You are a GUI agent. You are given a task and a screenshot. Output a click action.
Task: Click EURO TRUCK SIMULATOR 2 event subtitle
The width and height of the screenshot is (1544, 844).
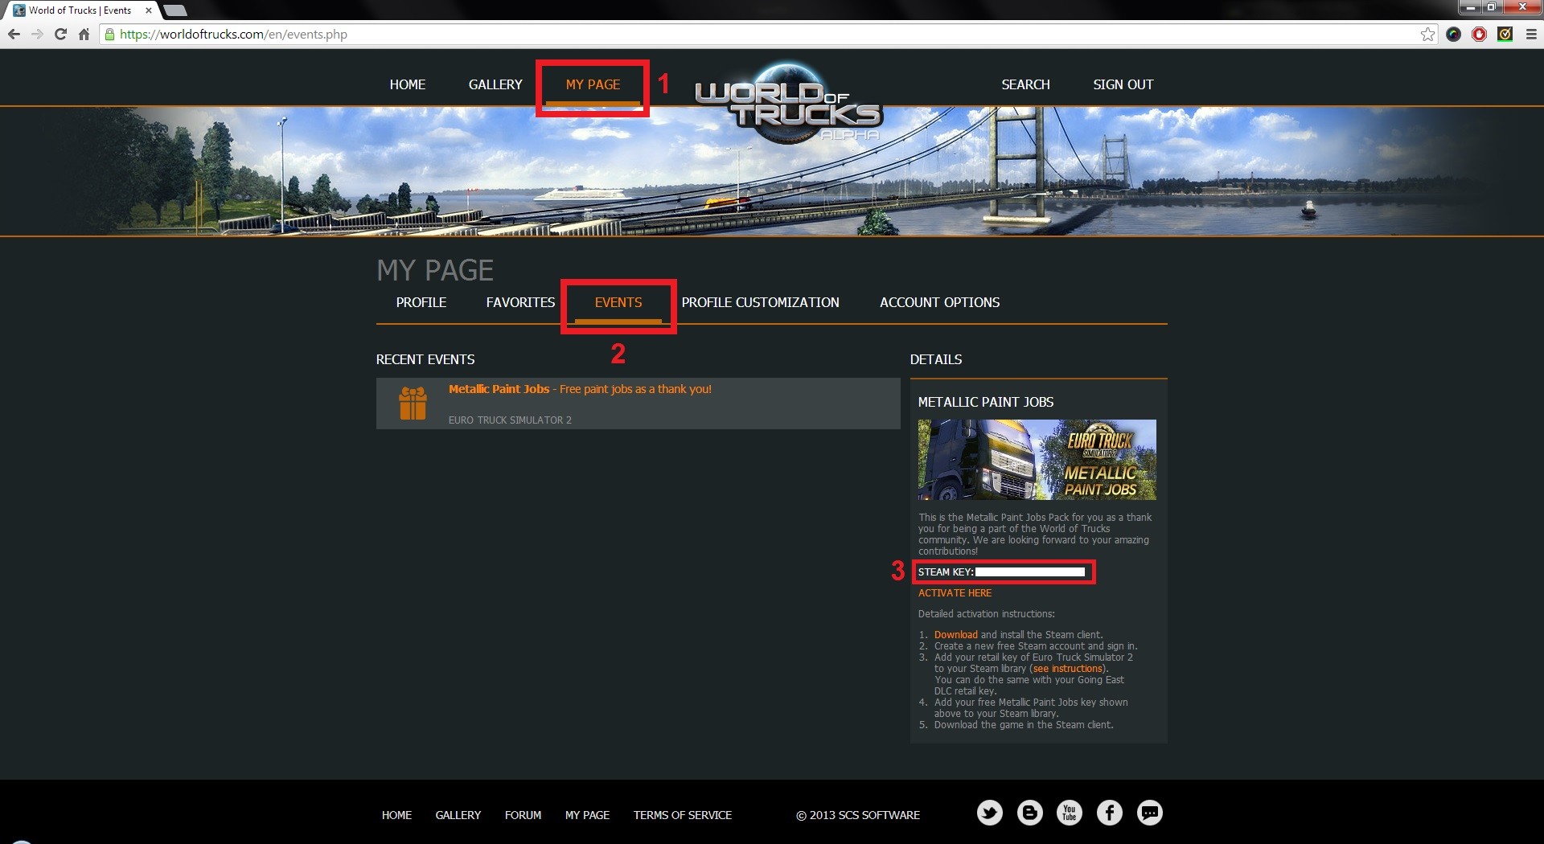510,420
